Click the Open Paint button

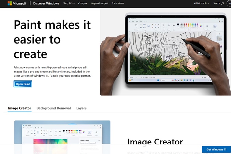[23, 84]
